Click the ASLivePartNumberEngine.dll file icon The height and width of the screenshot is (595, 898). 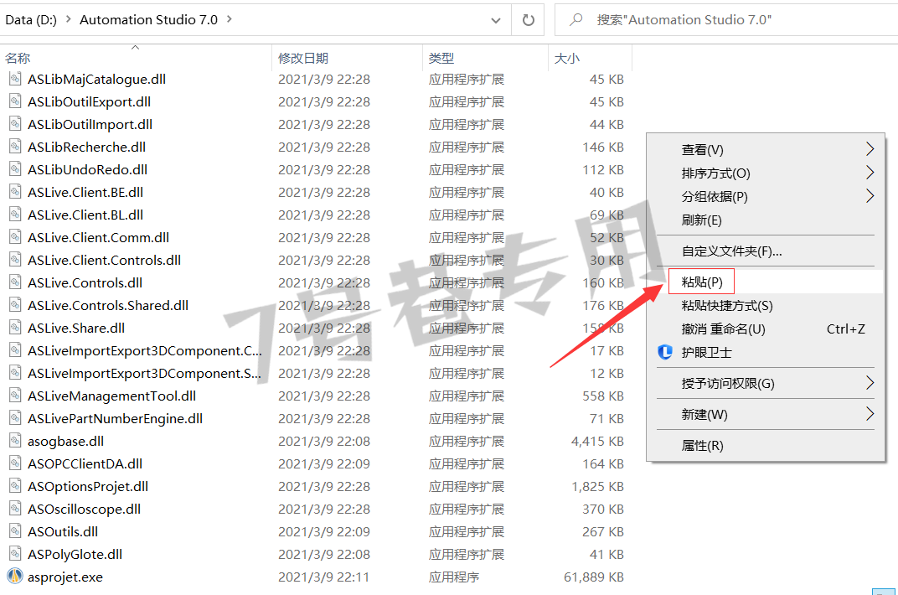pos(15,419)
